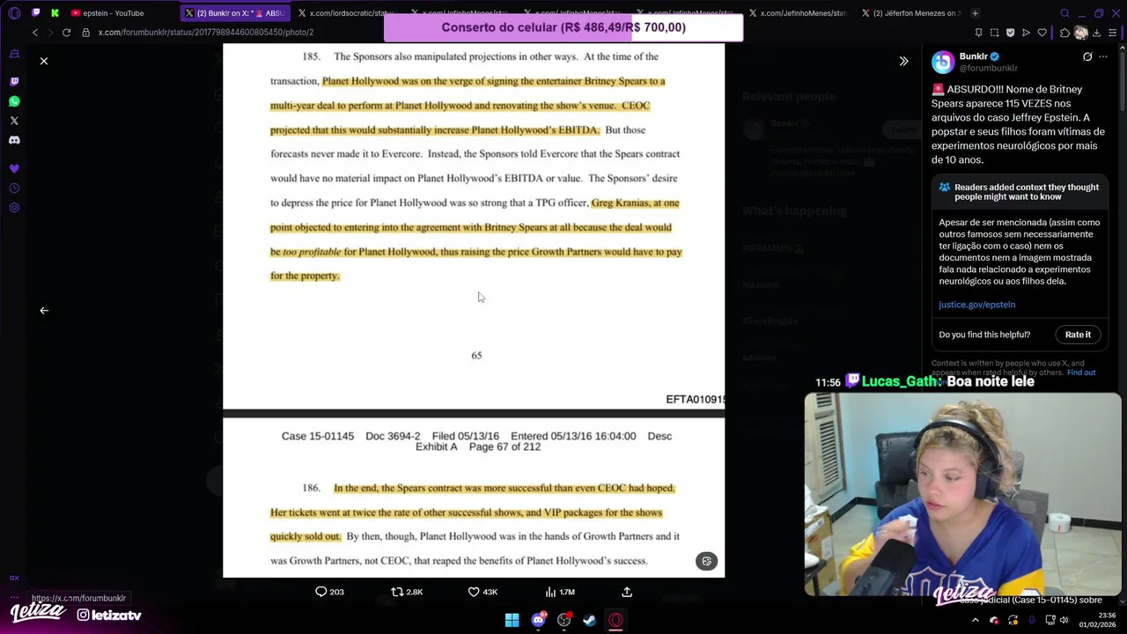Open the pinned Kick tab
1127x634 pixels.
coord(55,13)
